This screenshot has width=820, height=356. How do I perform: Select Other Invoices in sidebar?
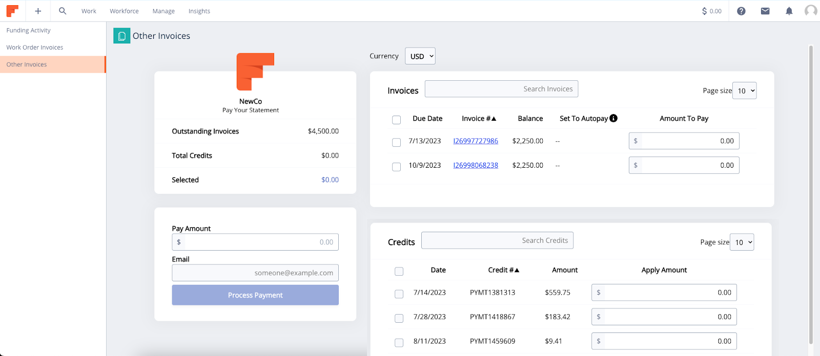[x=53, y=64]
